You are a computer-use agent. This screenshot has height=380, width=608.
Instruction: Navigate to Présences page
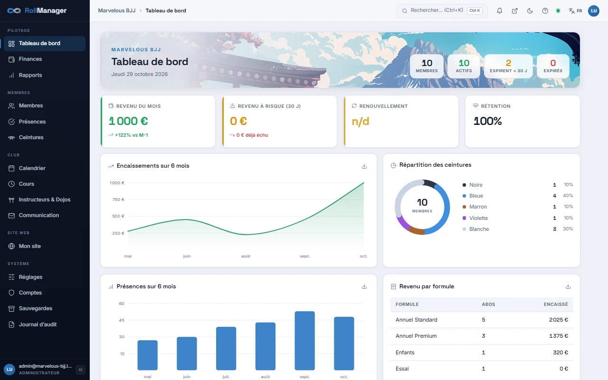tap(45, 122)
